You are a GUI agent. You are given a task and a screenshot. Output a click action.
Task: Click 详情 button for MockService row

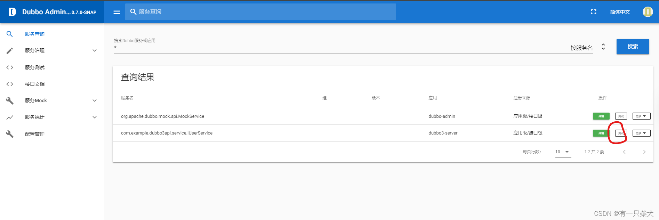pyautogui.click(x=601, y=116)
